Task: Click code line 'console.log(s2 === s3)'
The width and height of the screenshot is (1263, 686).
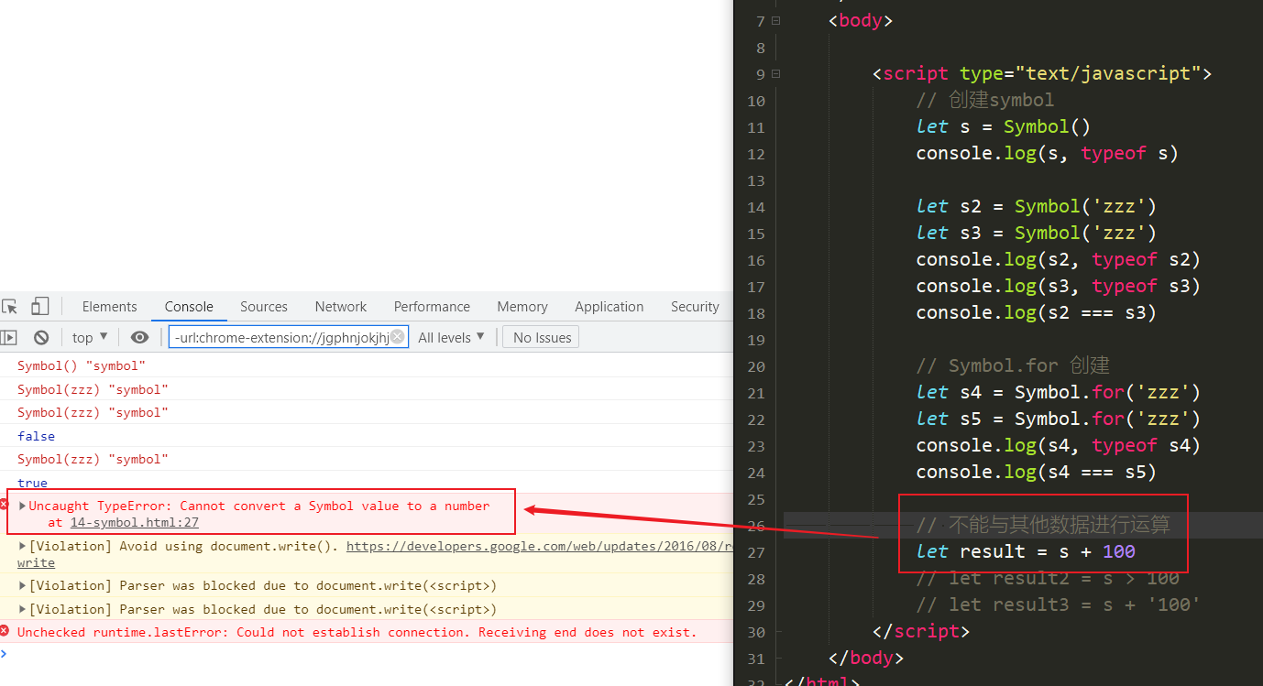Action: tap(1036, 312)
